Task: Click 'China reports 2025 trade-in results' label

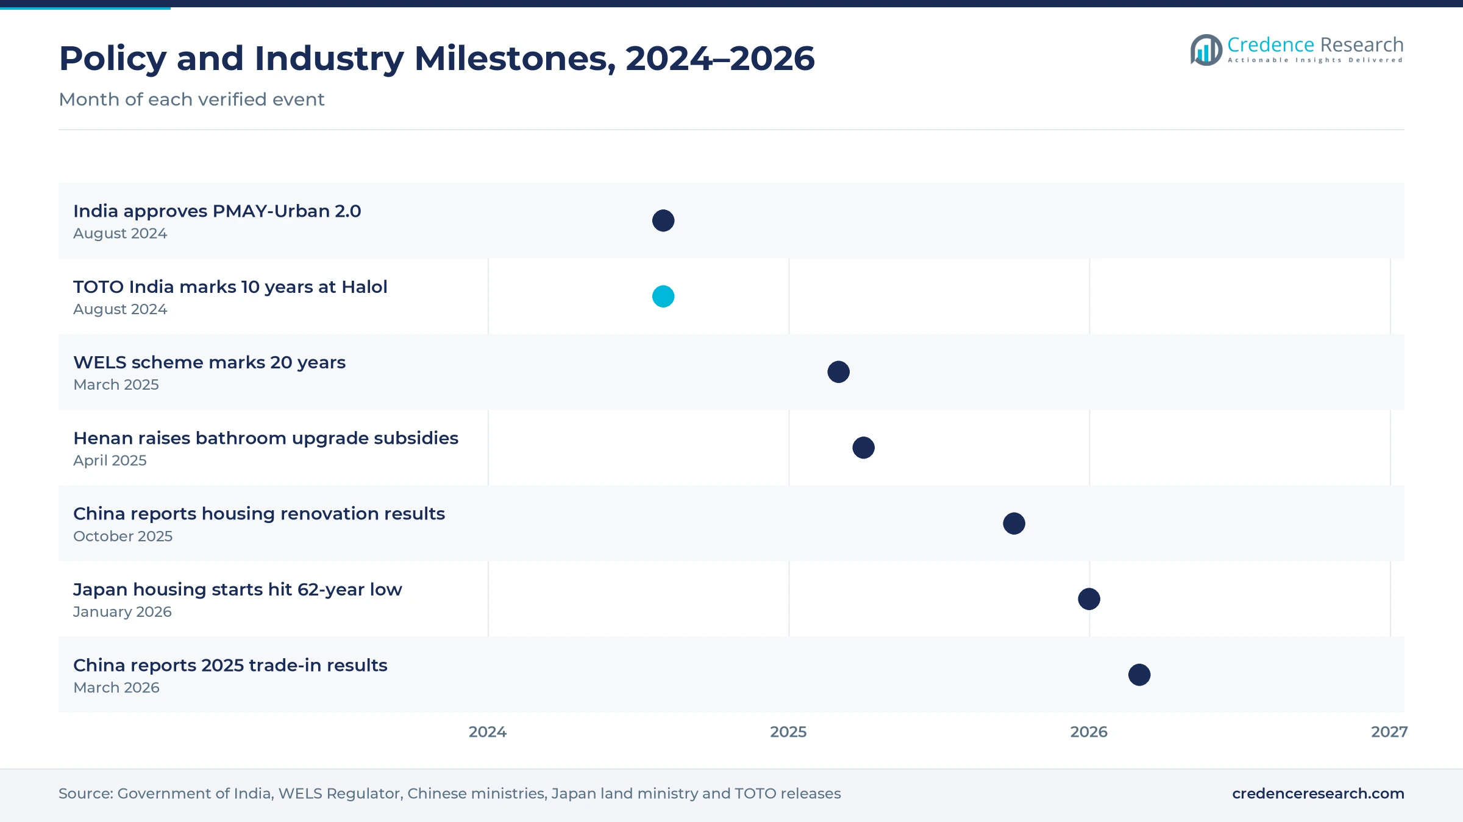Action: pyautogui.click(x=230, y=665)
